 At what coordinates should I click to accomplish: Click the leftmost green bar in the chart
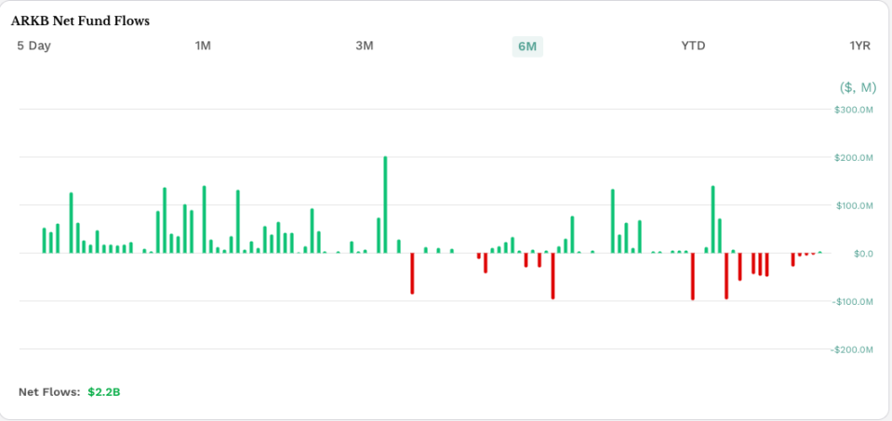[44, 241]
